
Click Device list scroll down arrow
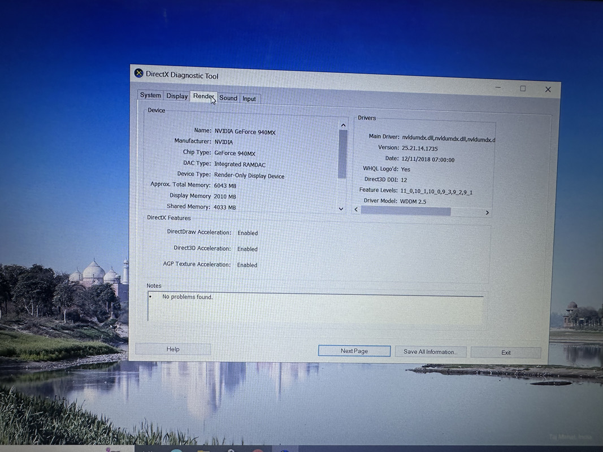click(x=341, y=208)
